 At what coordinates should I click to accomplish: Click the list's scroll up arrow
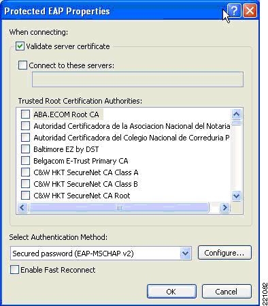(x=237, y=114)
